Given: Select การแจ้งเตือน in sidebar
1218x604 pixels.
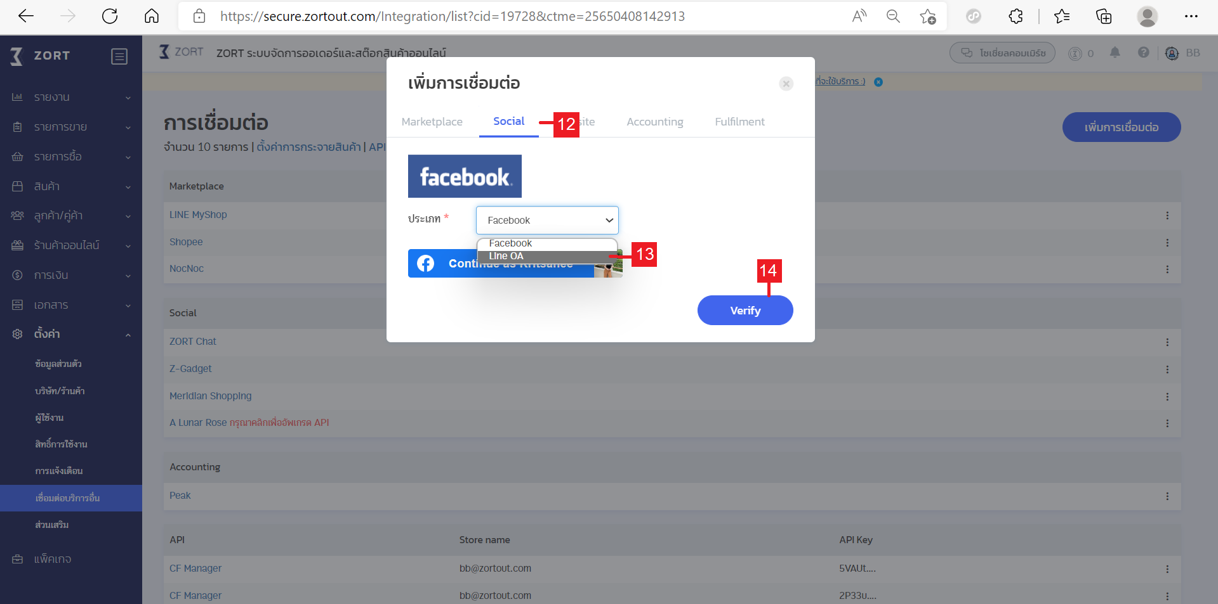Looking at the screenshot, I should 59,471.
